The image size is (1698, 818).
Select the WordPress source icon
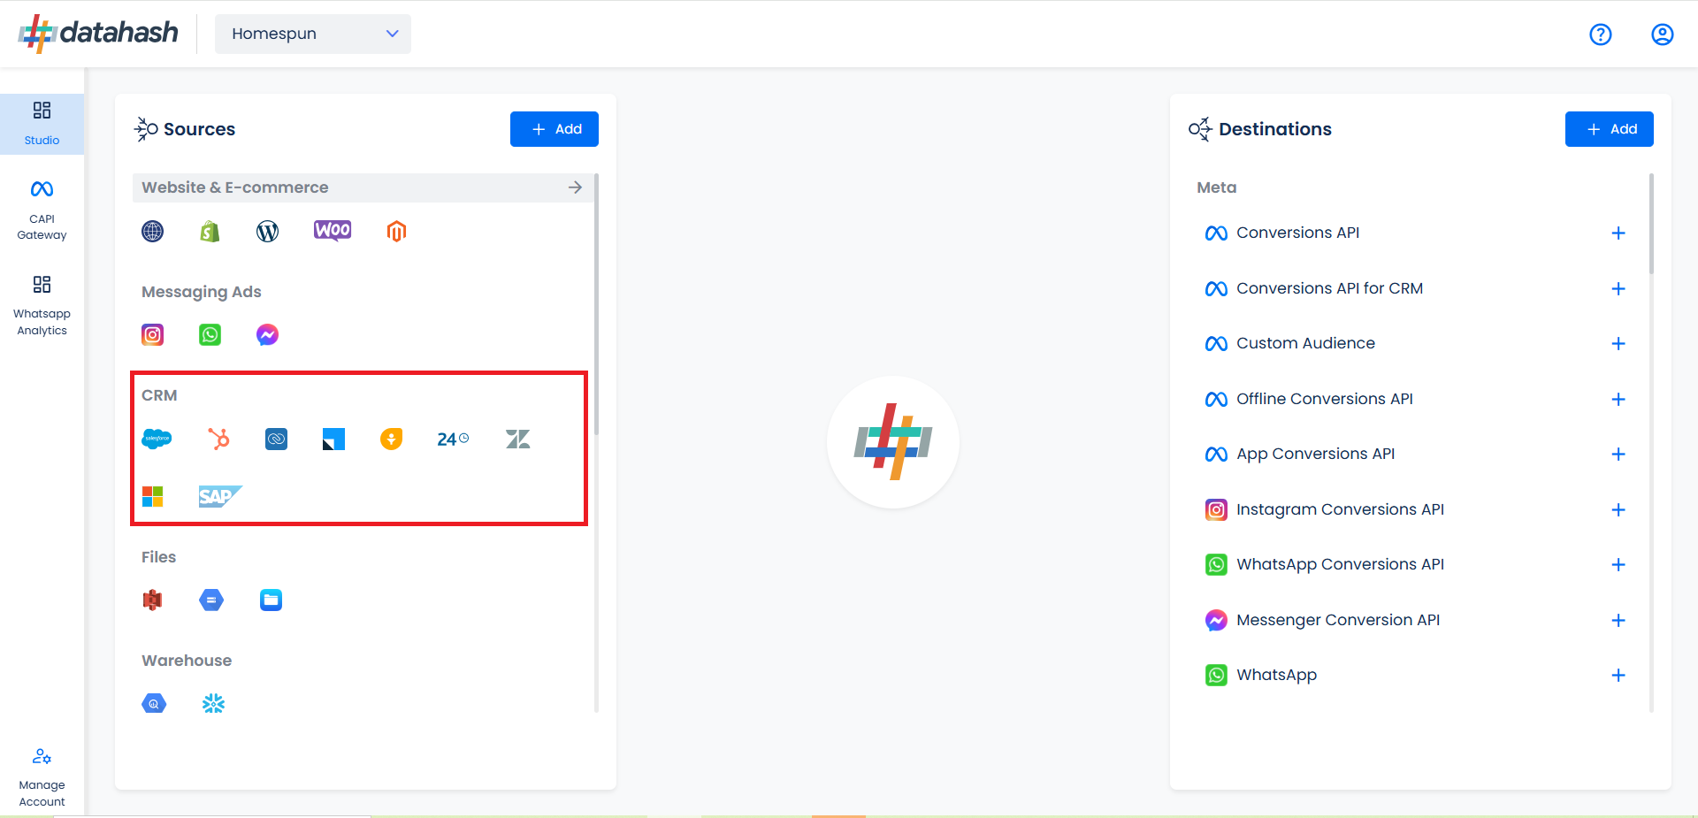tap(267, 232)
